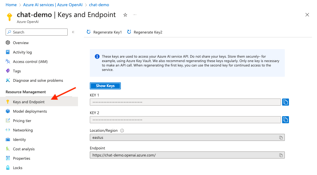Open more actions via the ellipsis
Viewport: 317px width, 175px height.
[135, 15]
